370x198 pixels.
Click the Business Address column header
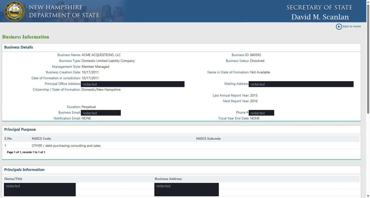pyautogui.click(x=168, y=179)
